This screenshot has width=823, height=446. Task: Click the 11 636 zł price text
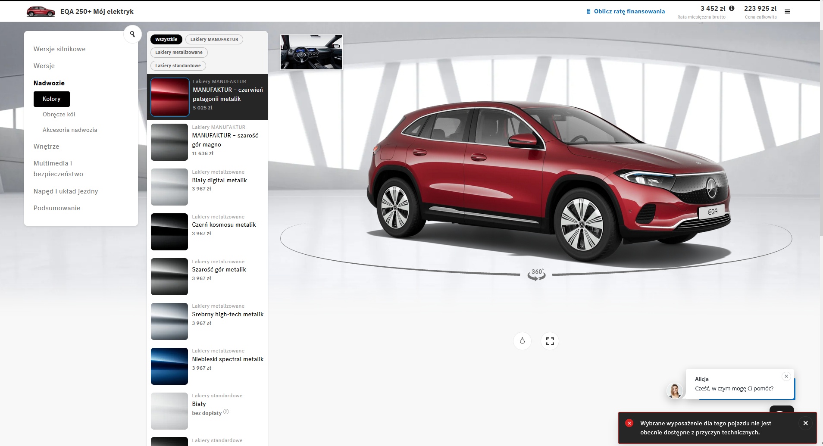point(203,153)
